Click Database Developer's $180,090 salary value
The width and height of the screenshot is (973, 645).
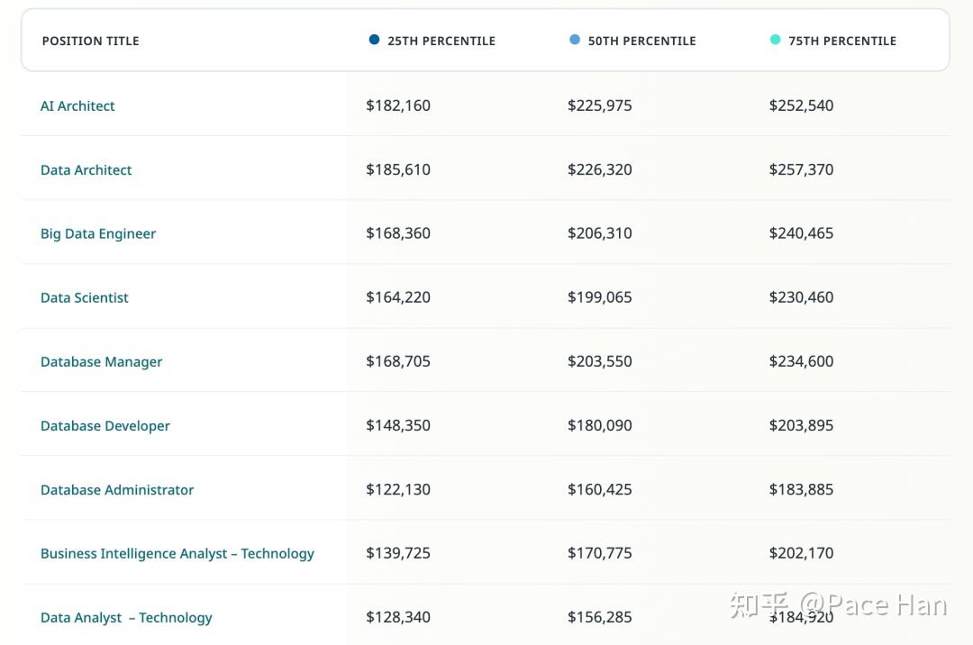599,425
